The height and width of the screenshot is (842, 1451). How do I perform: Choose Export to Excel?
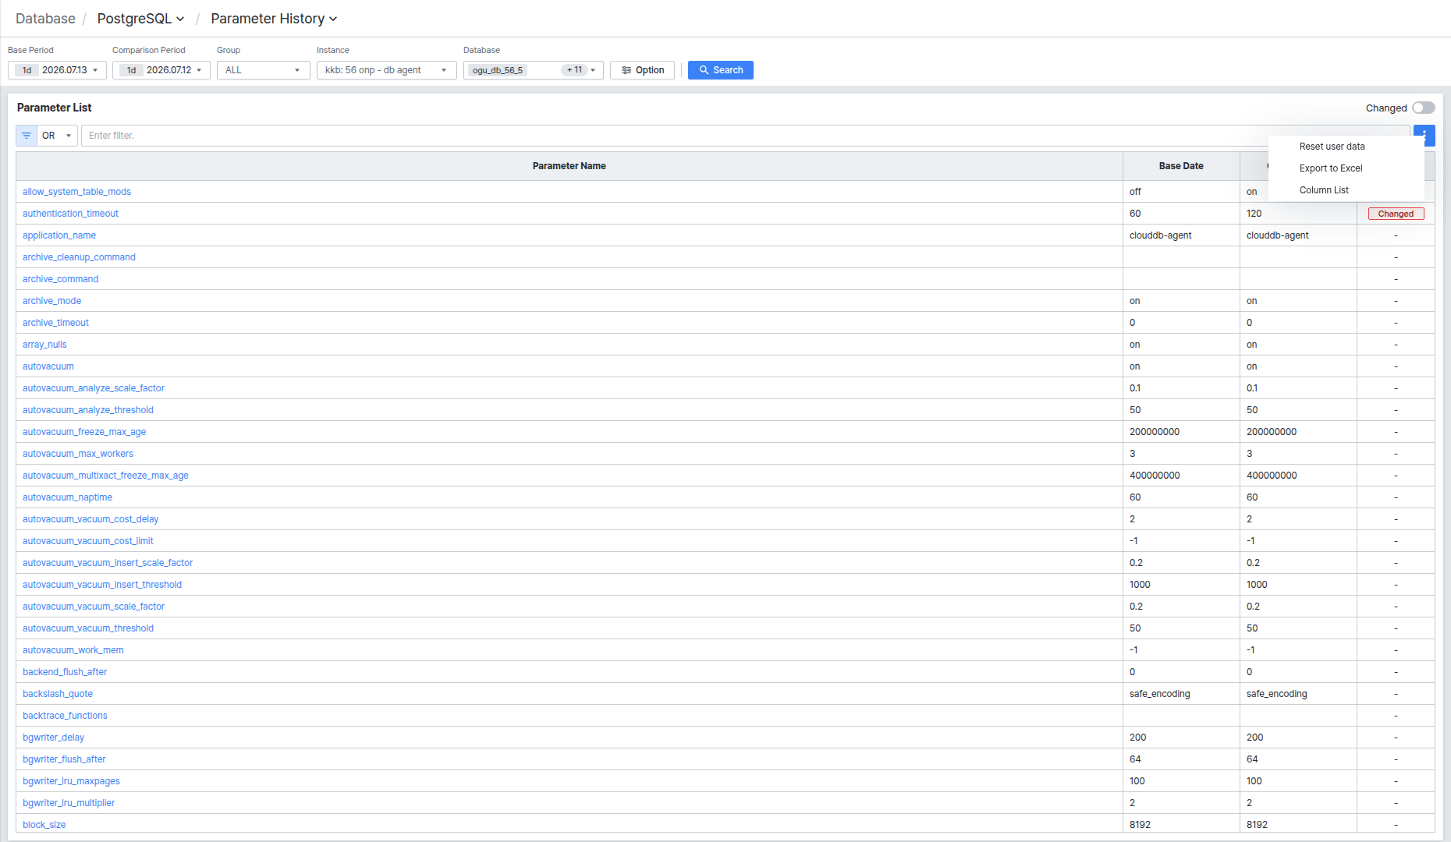tap(1331, 168)
